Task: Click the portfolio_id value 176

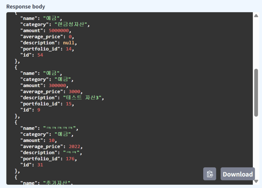Action: click(70, 159)
